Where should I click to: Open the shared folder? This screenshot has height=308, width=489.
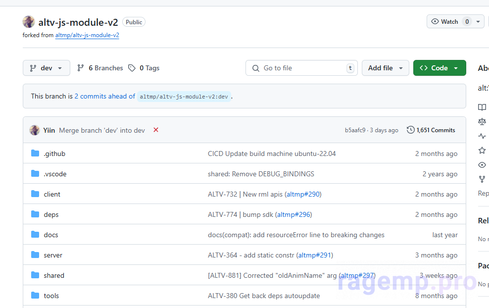point(54,275)
